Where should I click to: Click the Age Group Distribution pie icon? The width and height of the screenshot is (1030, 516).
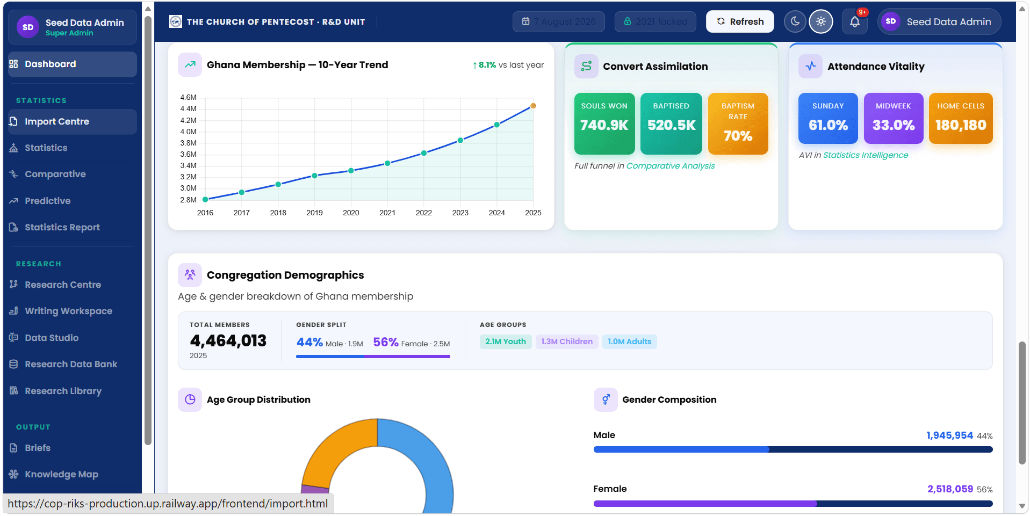[x=190, y=399]
